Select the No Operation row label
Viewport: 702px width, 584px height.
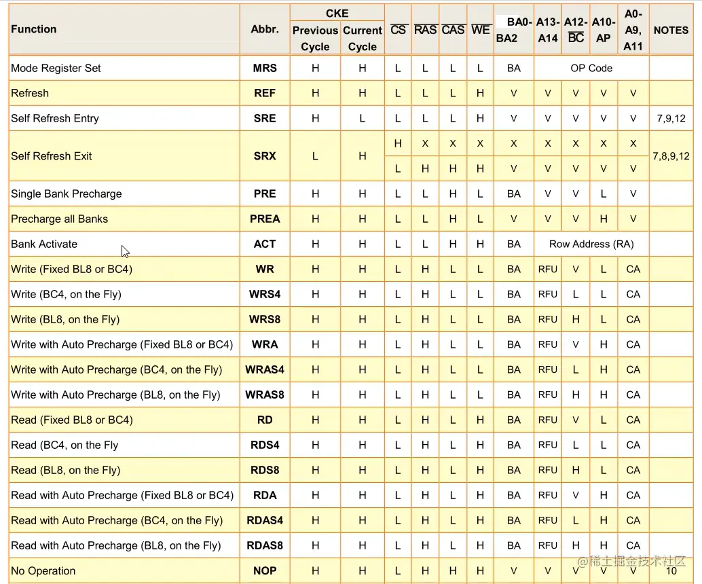43,570
